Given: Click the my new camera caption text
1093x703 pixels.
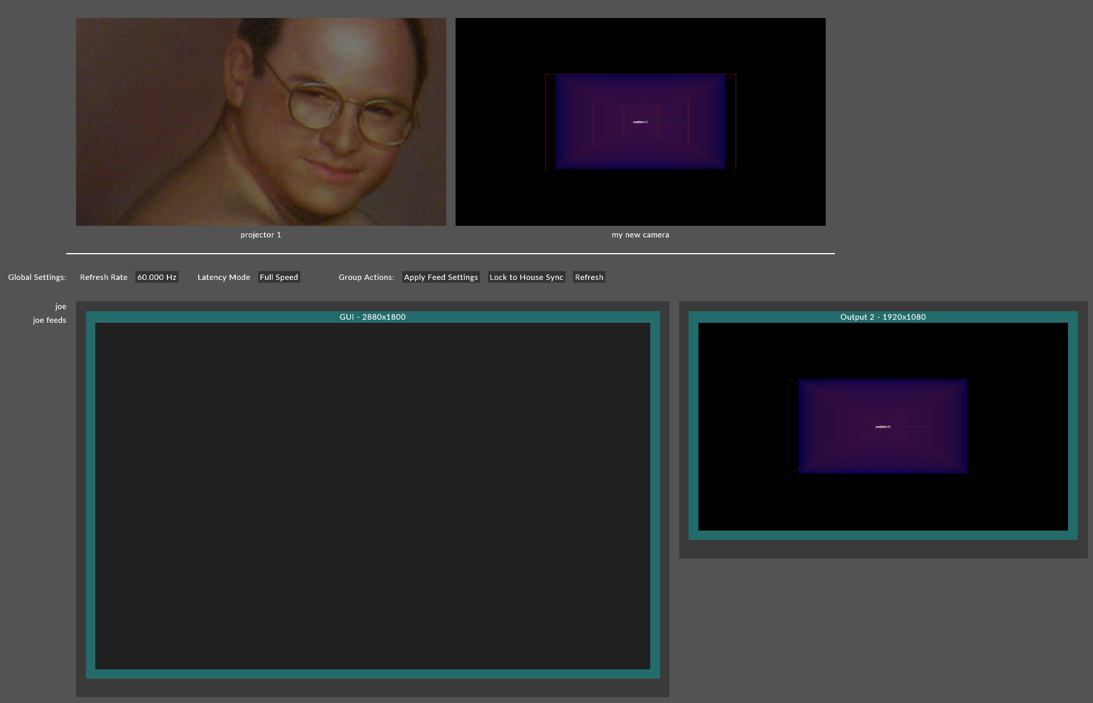Looking at the screenshot, I should pyautogui.click(x=640, y=235).
